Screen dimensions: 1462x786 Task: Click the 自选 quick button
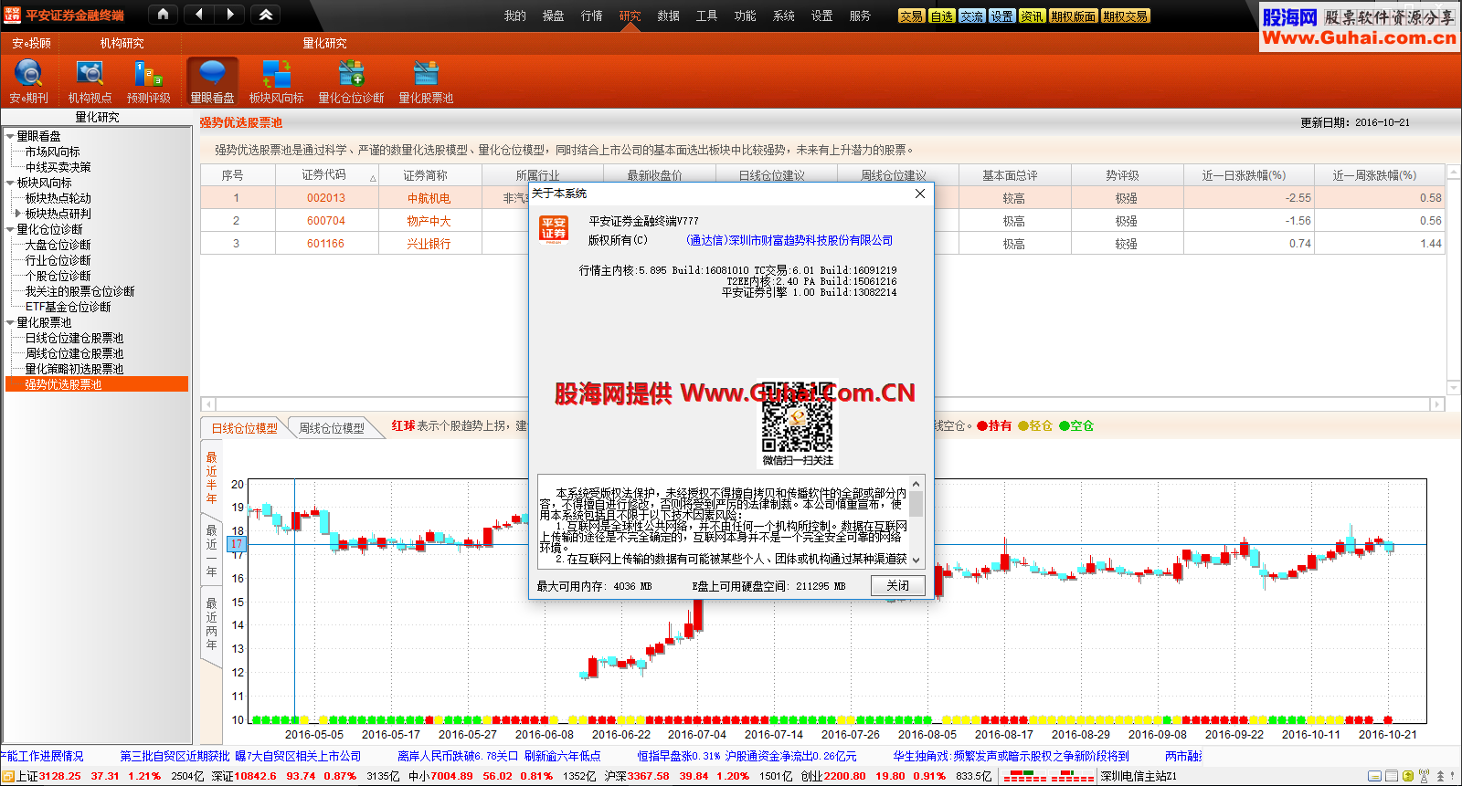coord(941,16)
